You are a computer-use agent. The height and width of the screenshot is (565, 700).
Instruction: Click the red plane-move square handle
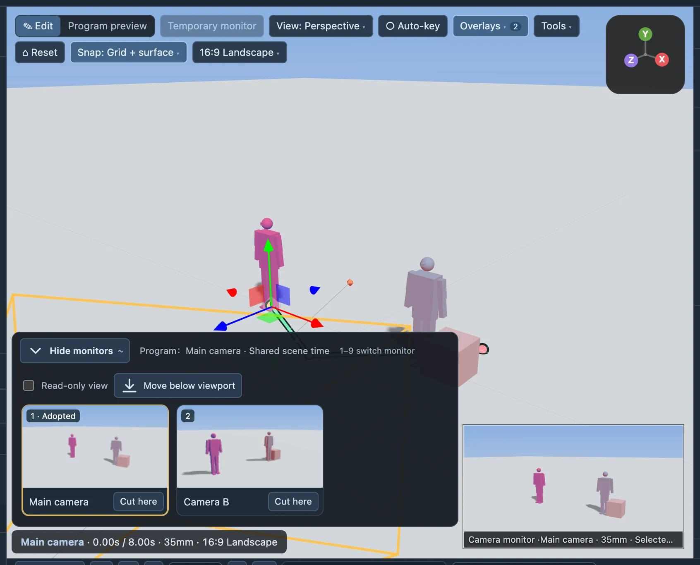pos(257,296)
